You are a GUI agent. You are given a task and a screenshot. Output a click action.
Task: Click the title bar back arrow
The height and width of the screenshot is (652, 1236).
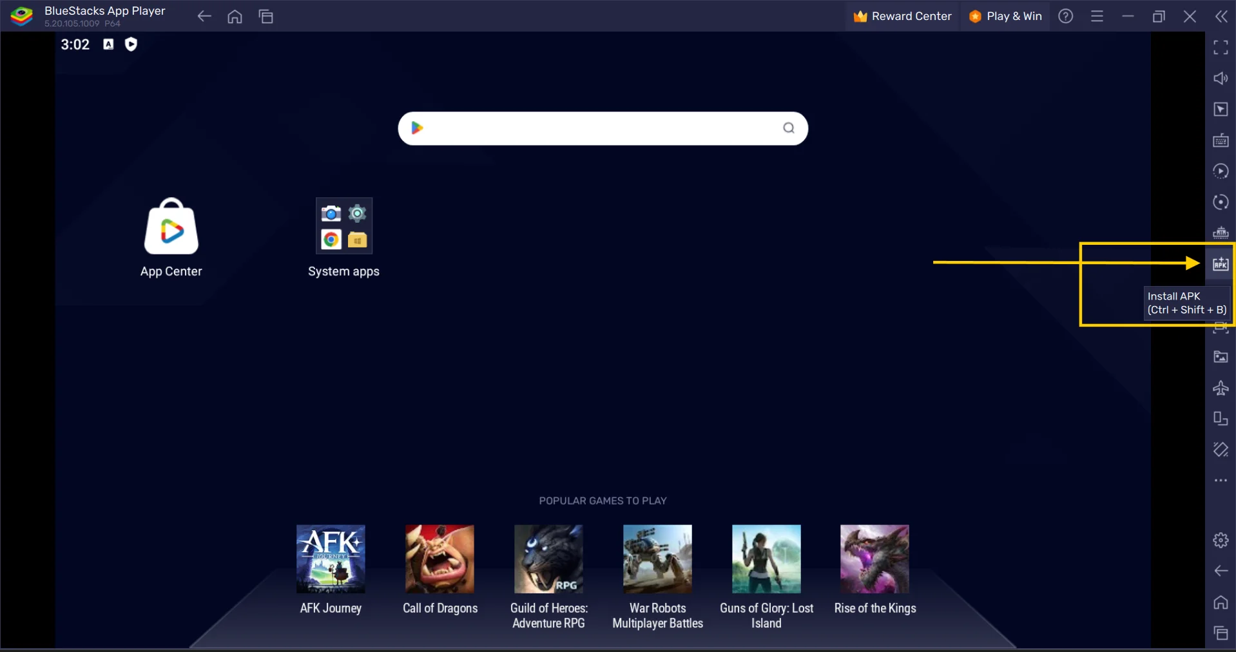[x=204, y=16]
